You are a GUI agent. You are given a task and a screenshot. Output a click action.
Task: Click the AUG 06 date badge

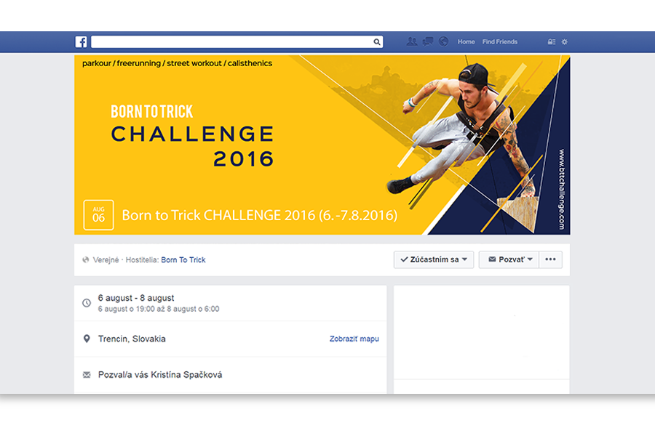(98, 215)
